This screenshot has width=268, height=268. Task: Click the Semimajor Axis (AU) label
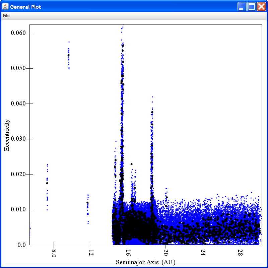click(146, 262)
